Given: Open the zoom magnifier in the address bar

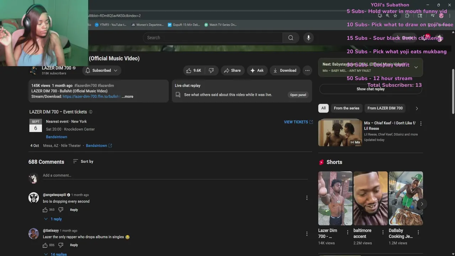Looking at the screenshot, I should coord(387,16).
